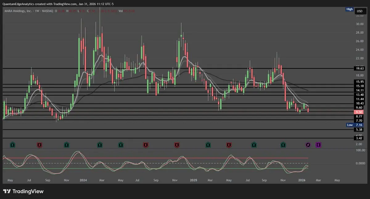Click the 15.18 price level label

(359, 86)
